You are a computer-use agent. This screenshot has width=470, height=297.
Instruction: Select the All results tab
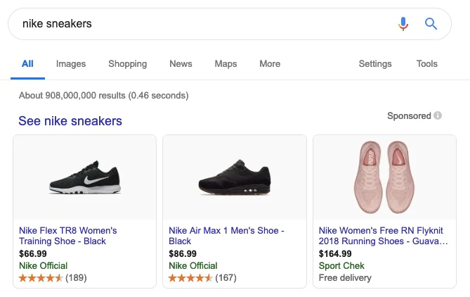(27, 64)
